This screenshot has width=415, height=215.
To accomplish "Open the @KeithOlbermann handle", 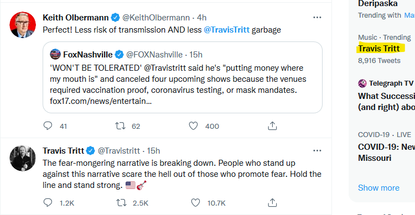I will 156,18.
